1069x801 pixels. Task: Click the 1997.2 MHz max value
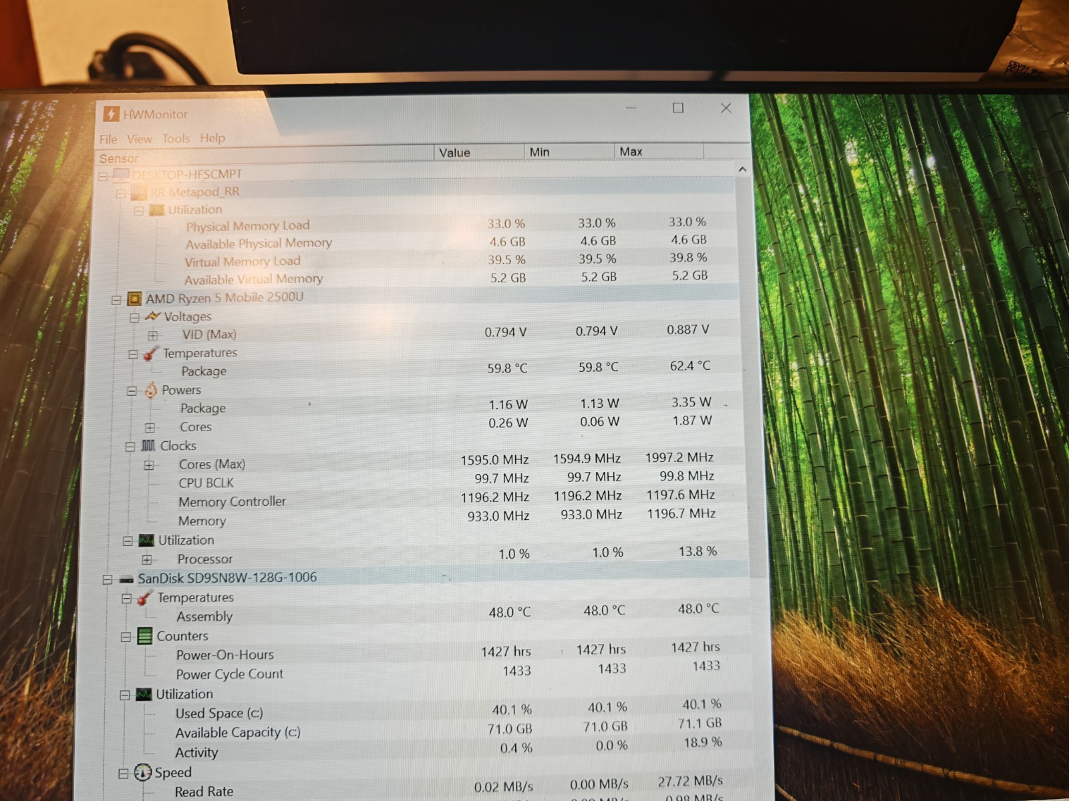679,457
